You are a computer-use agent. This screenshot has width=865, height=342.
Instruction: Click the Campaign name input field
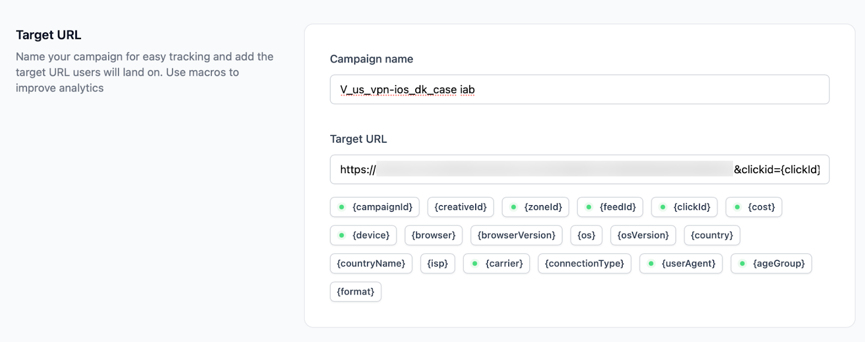(x=579, y=90)
